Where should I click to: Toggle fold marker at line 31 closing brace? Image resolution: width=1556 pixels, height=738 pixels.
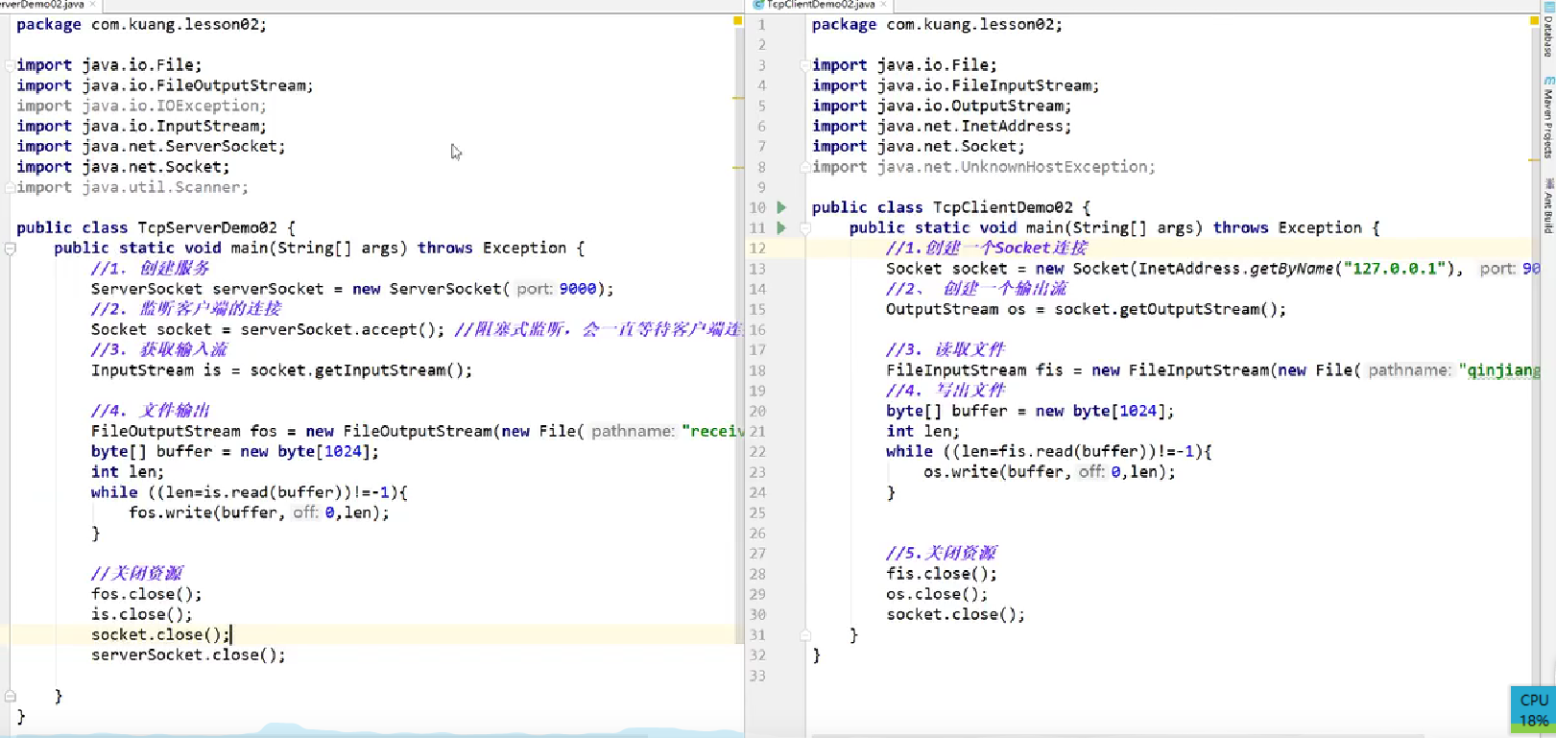805,635
